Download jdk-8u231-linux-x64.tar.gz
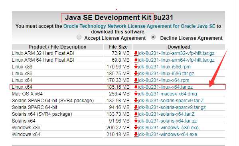The image size is (239, 146). [165, 87]
